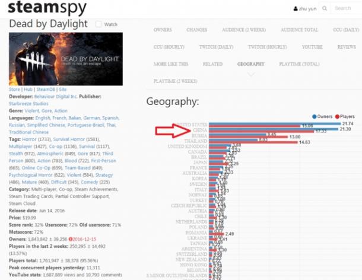Image resolution: width=362 pixels, height=280 pixels.
Task: Open the Atmospheric tag
Action: 50,154
